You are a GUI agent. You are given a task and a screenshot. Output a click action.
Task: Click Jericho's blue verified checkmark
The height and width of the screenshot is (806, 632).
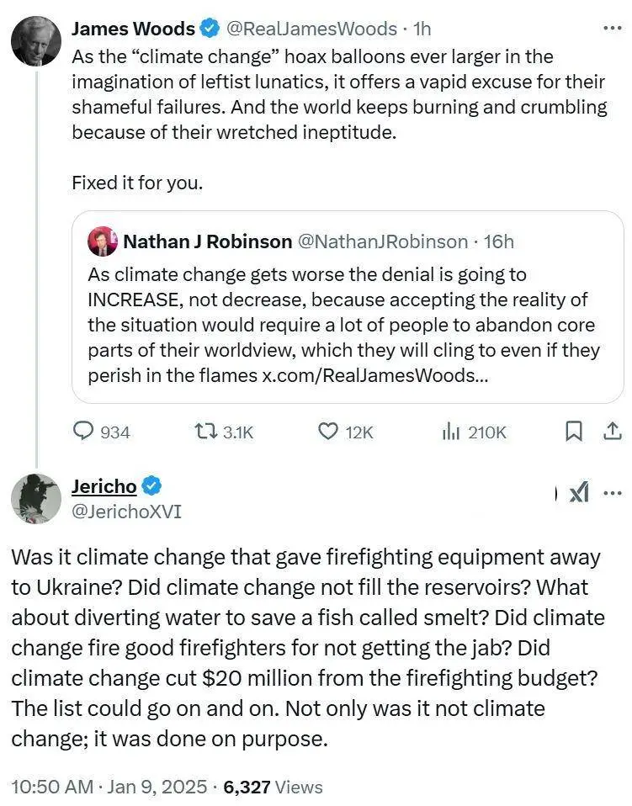click(x=151, y=486)
